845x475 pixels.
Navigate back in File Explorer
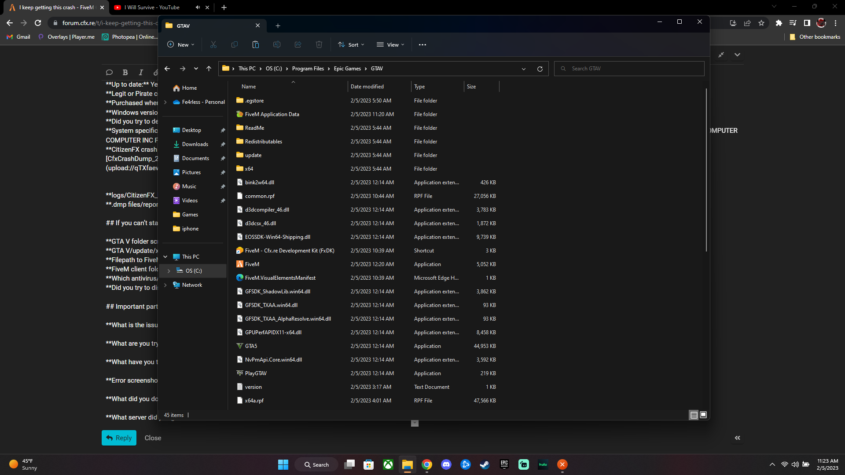point(167,69)
